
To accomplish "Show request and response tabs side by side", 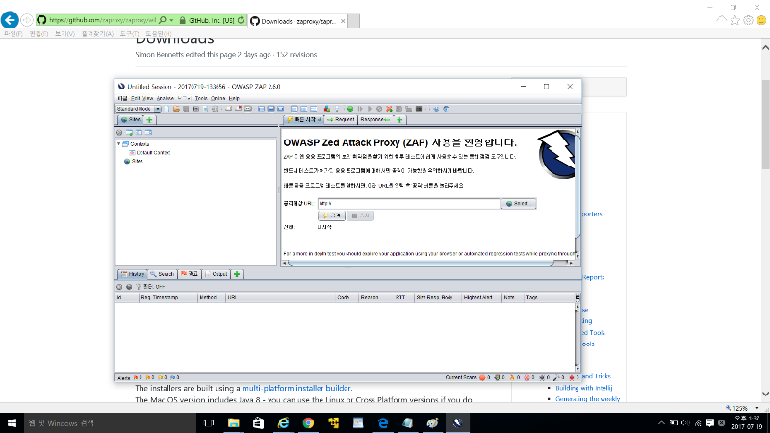I will coord(304,109).
